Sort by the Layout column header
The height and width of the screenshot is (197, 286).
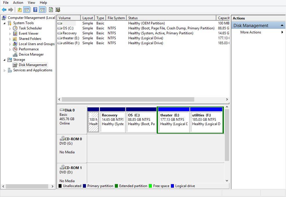click(x=87, y=18)
